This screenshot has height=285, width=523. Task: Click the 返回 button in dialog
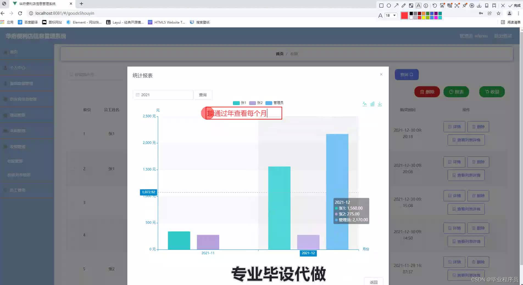(x=374, y=282)
